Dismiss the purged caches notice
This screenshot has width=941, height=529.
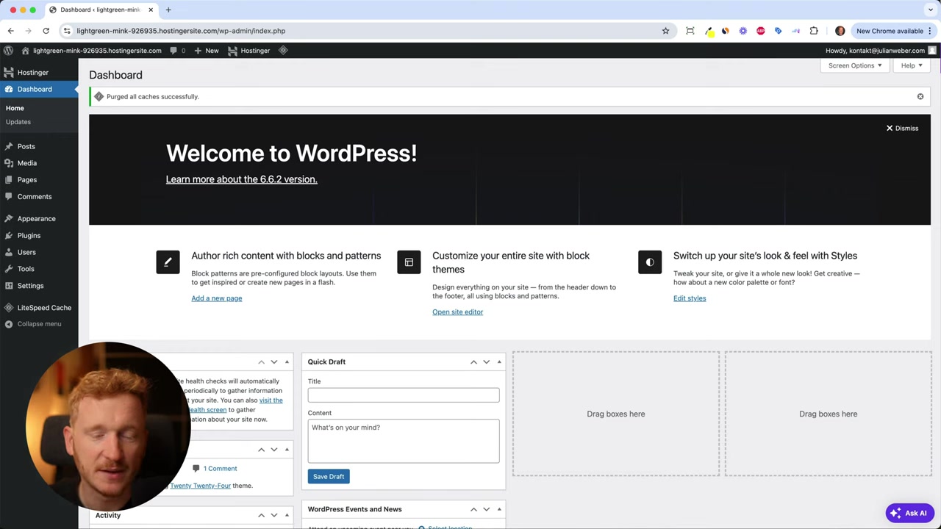pos(920,96)
